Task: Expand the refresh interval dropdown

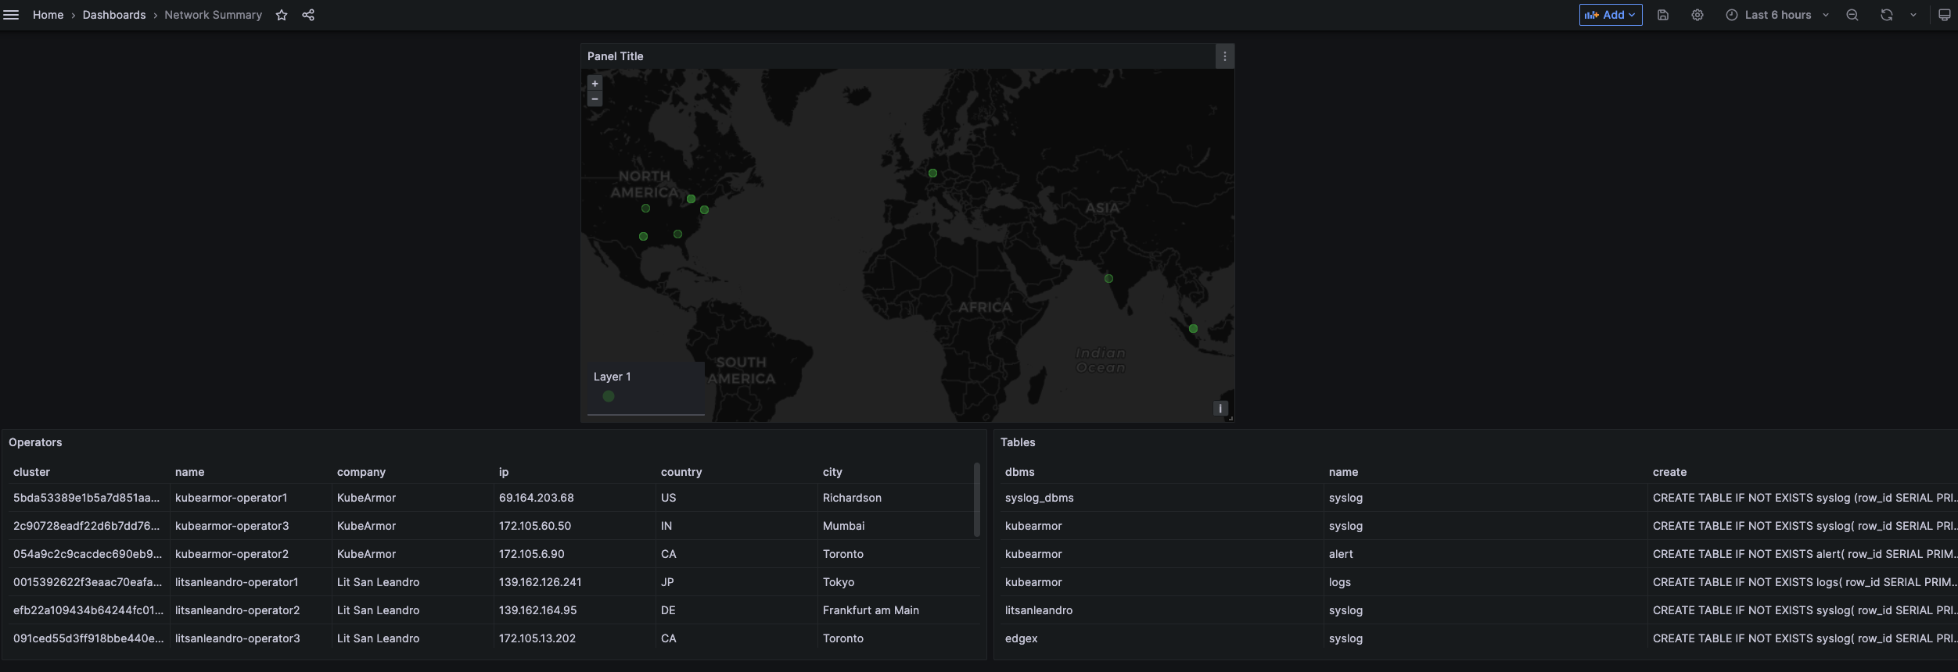Action: click(1913, 15)
